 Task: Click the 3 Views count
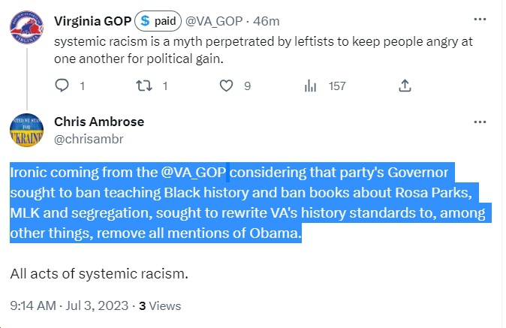pyautogui.click(x=160, y=305)
